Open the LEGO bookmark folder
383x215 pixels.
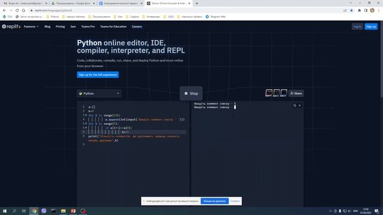click(x=169, y=17)
